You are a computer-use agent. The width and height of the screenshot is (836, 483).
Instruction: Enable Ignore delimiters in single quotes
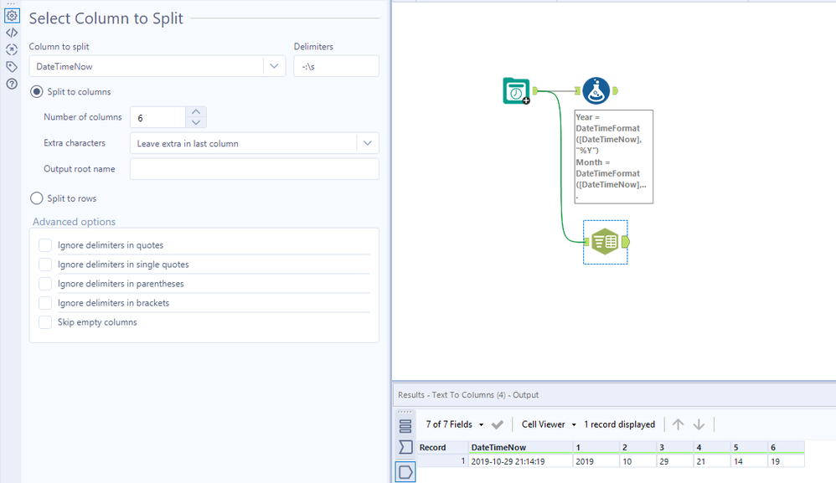45,265
